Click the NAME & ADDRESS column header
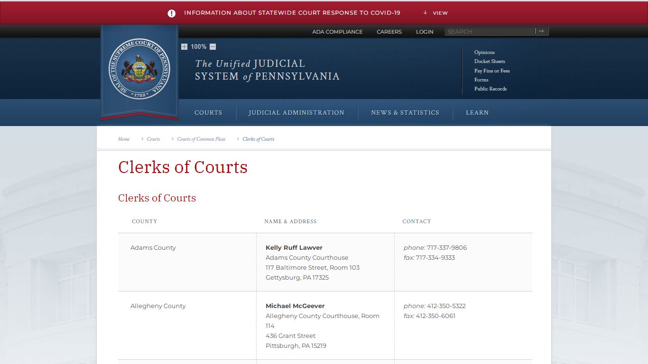 tap(290, 221)
